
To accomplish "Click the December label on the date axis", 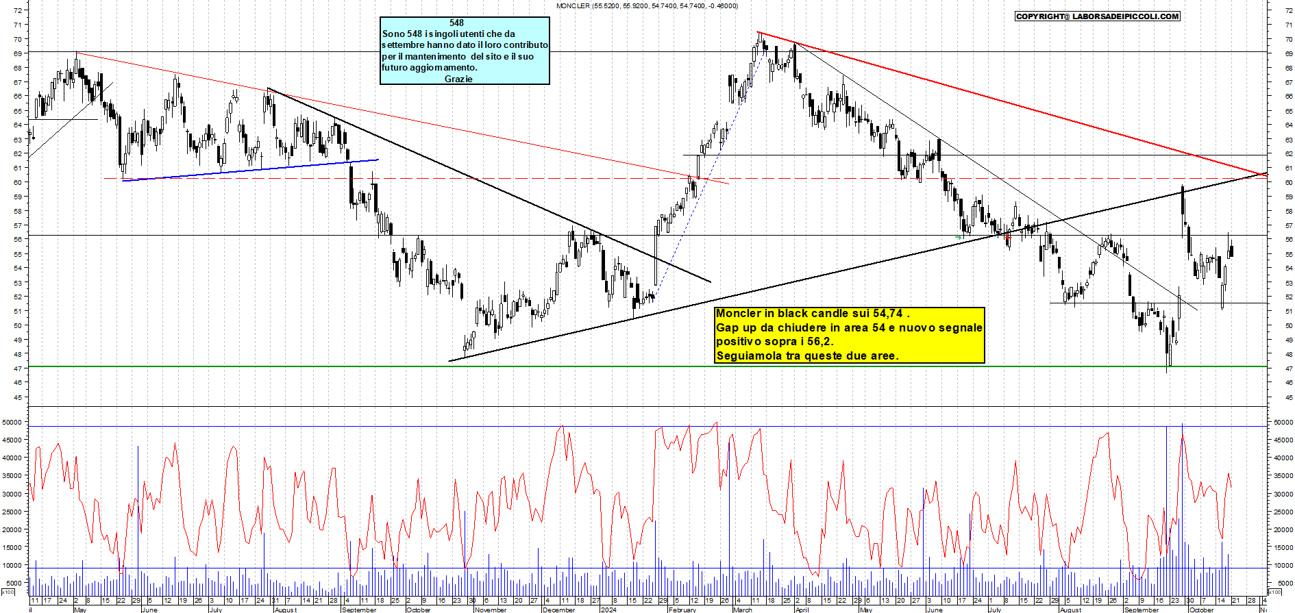I will point(559,610).
